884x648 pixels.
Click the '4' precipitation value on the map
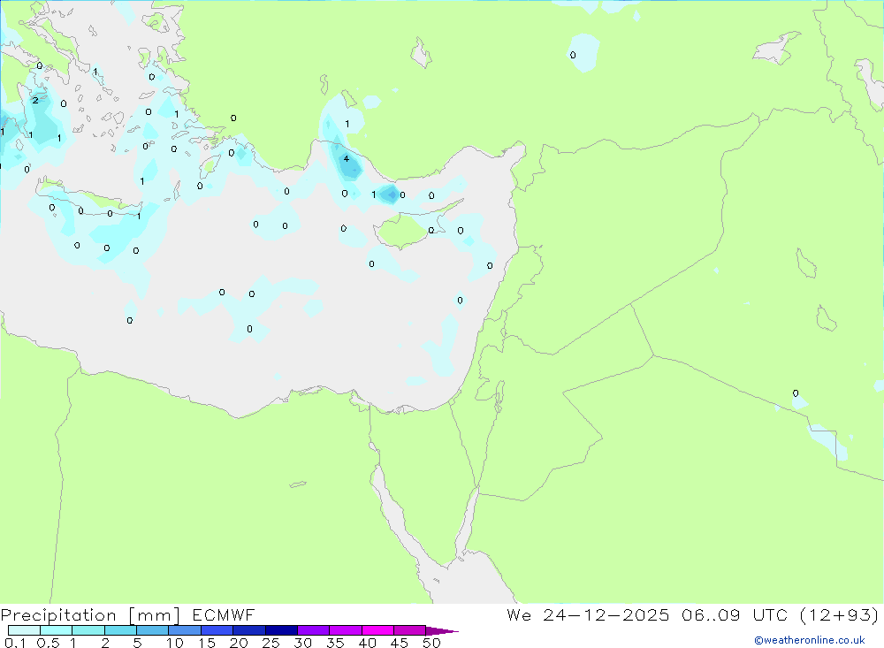coord(347,158)
